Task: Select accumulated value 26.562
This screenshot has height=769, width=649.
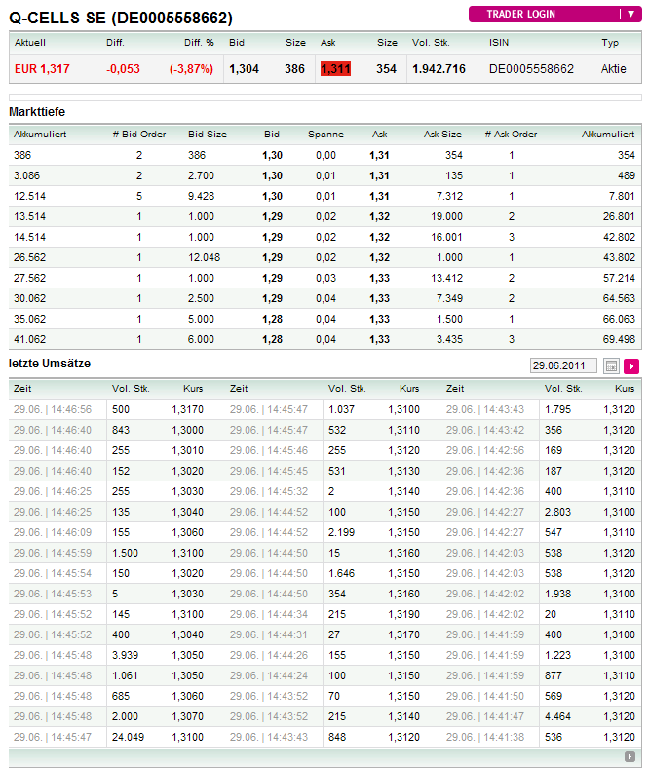Action: point(29,257)
